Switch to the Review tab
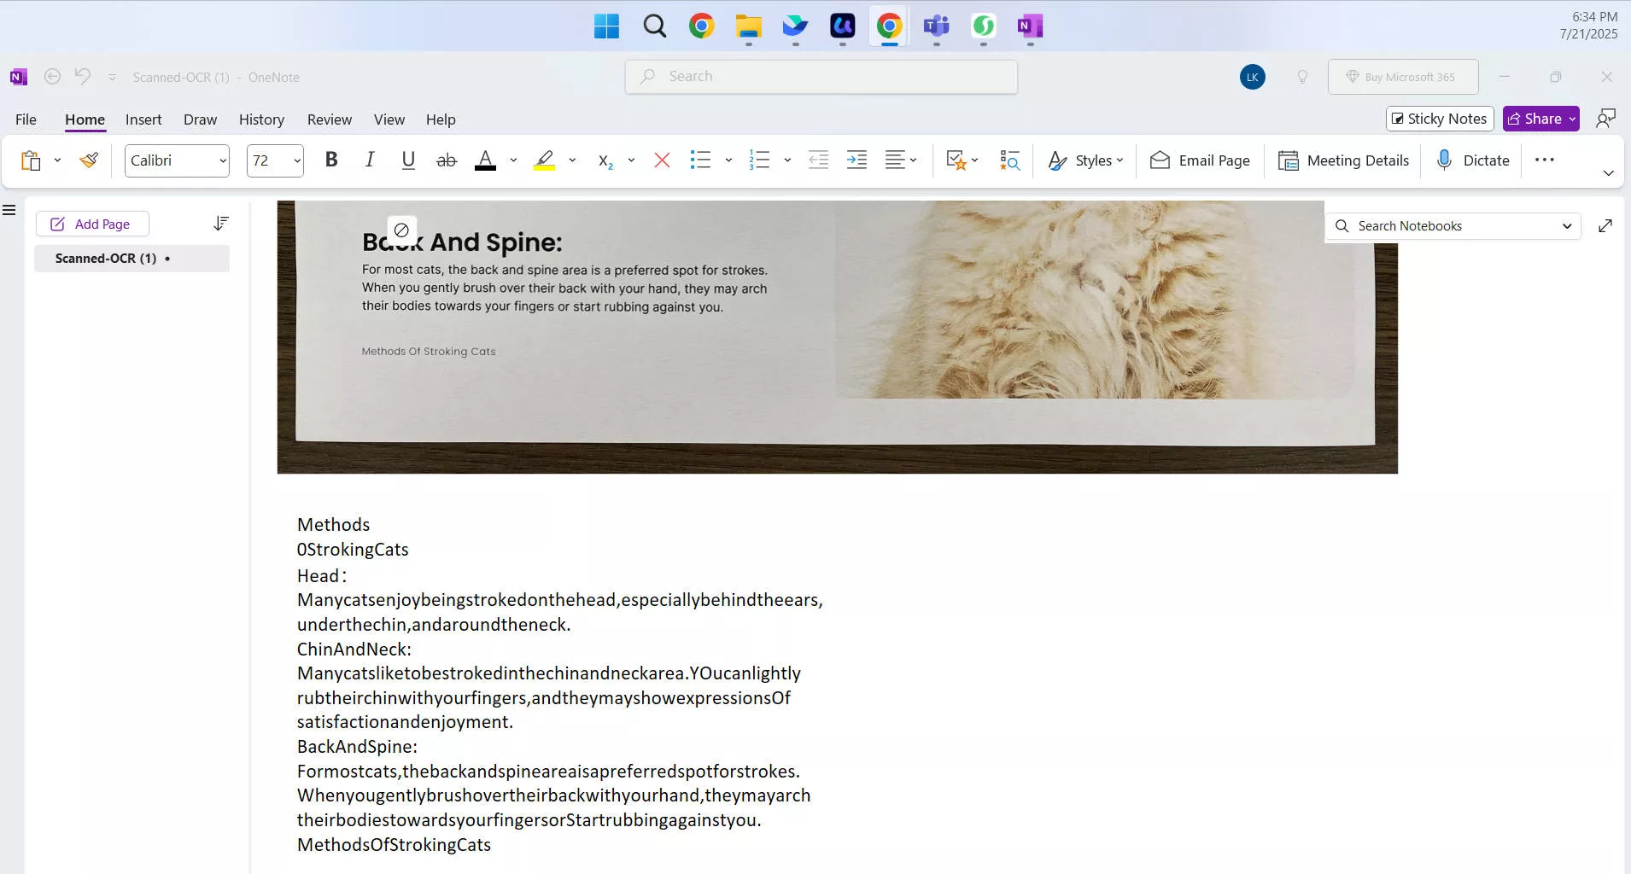The height and width of the screenshot is (874, 1631). pyautogui.click(x=330, y=119)
